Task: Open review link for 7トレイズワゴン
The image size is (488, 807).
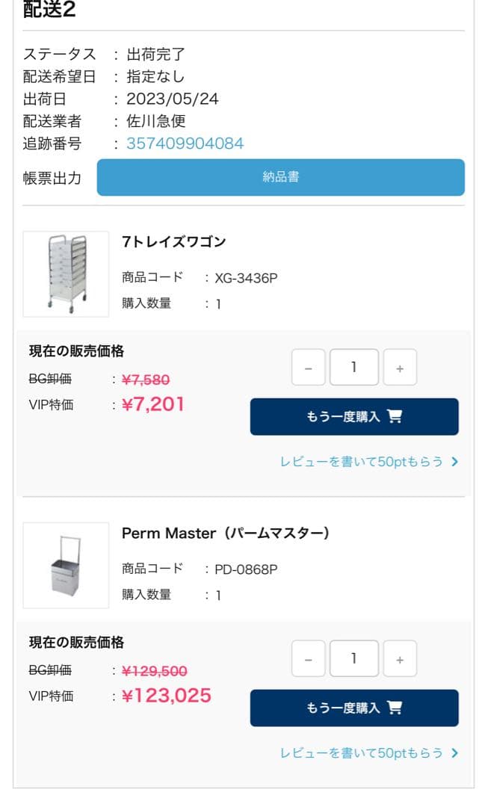Action: [362, 462]
